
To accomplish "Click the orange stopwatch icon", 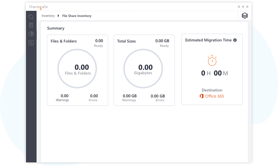I will [212, 60].
